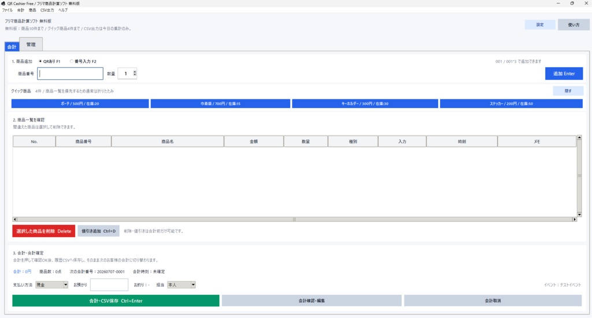Click the QR Cashier title bar app icon

[3, 3]
